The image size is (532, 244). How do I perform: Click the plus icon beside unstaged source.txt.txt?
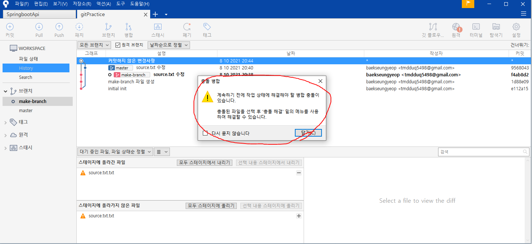coord(299,216)
